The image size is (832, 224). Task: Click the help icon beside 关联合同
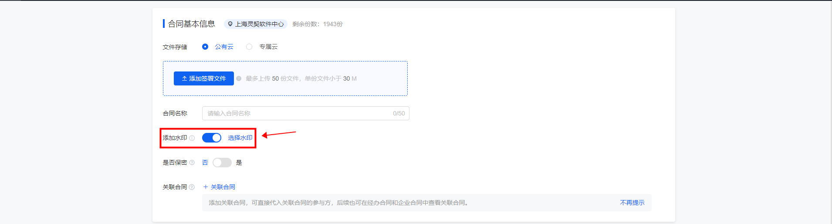[x=192, y=187]
